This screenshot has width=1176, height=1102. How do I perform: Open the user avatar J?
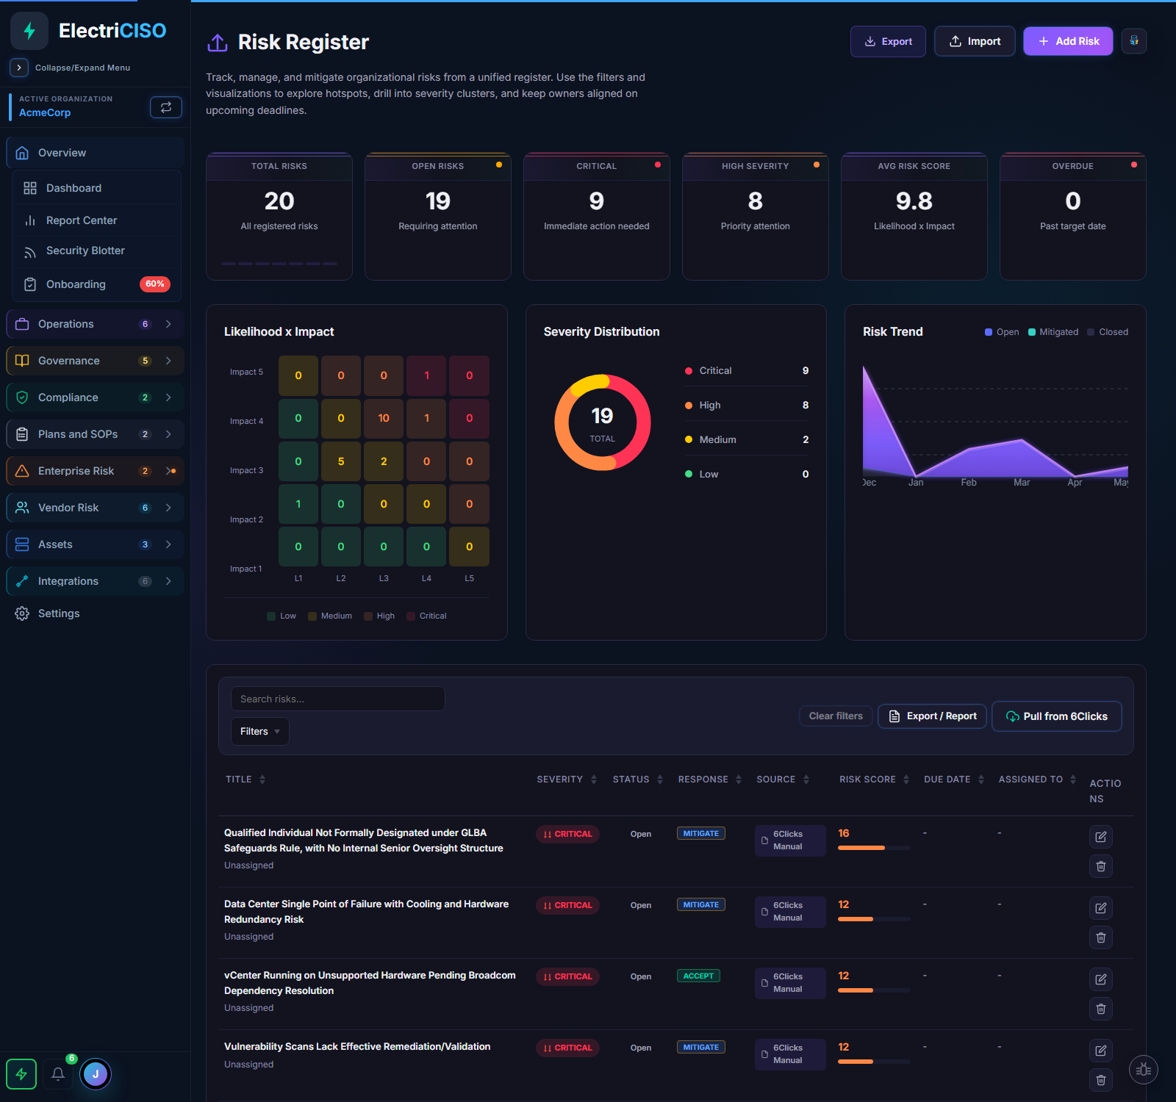[x=96, y=1074]
